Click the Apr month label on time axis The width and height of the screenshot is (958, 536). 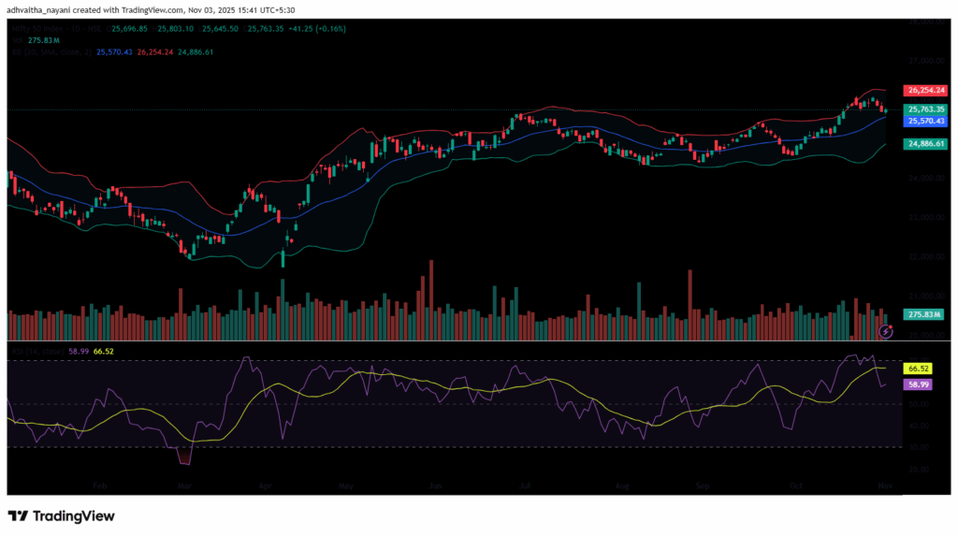point(265,487)
